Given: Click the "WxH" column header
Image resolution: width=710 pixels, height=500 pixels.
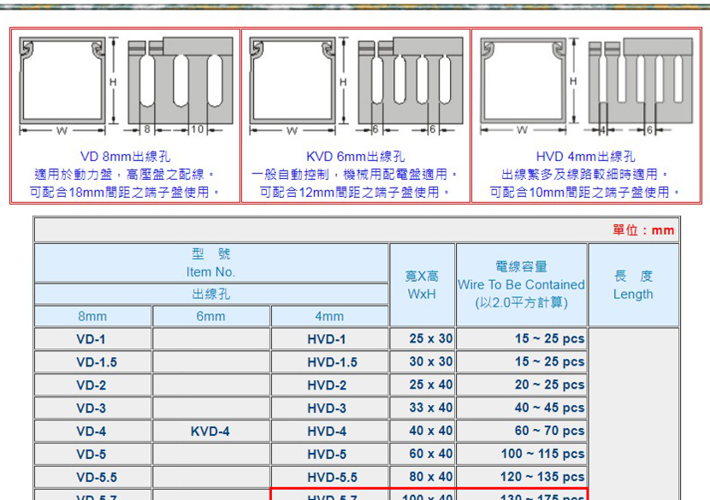Looking at the screenshot, I should tap(422, 294).
